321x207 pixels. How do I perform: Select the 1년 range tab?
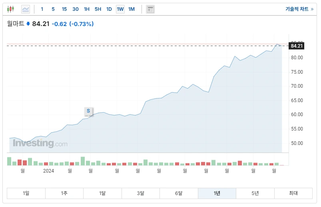pyautogui.click(x=217, y=193)
